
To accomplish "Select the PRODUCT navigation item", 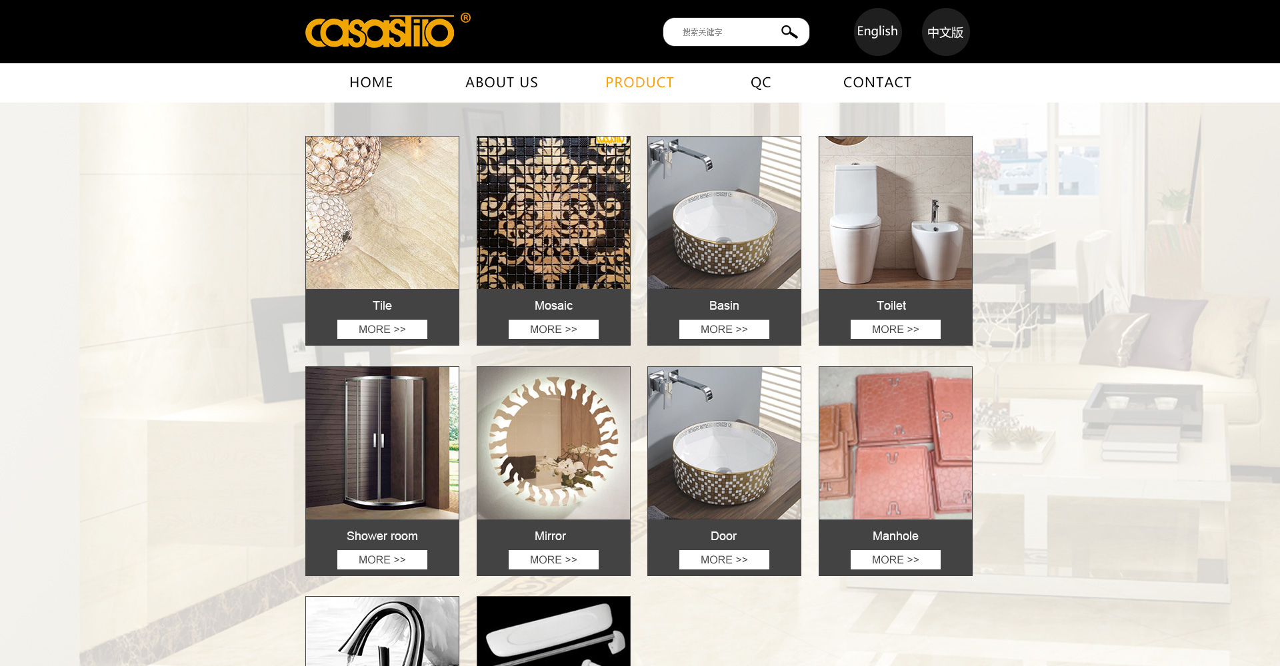I will tap(639, 83).
